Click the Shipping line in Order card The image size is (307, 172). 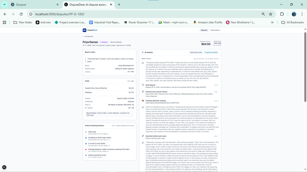[x=109, y=92]
